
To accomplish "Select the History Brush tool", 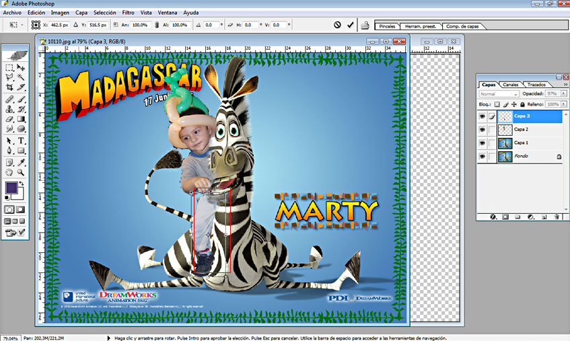I will [x=21, y=109].
